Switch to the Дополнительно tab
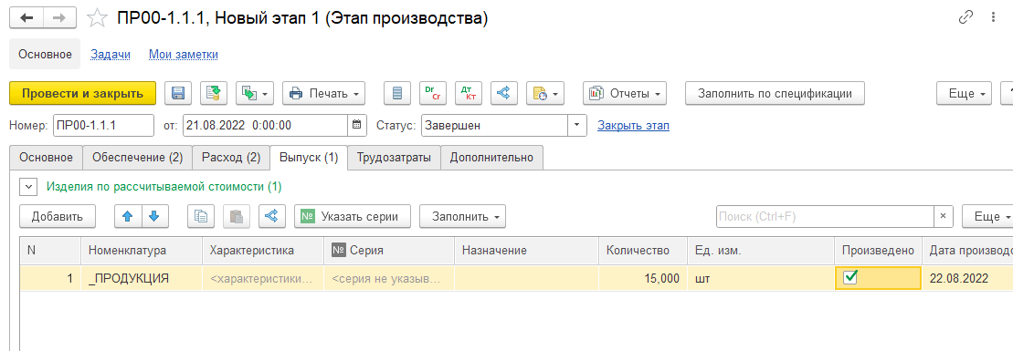The height and width of the screenshot is (351, 1013). [x=491, y=158]
